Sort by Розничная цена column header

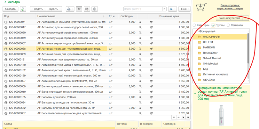(174, 16)
